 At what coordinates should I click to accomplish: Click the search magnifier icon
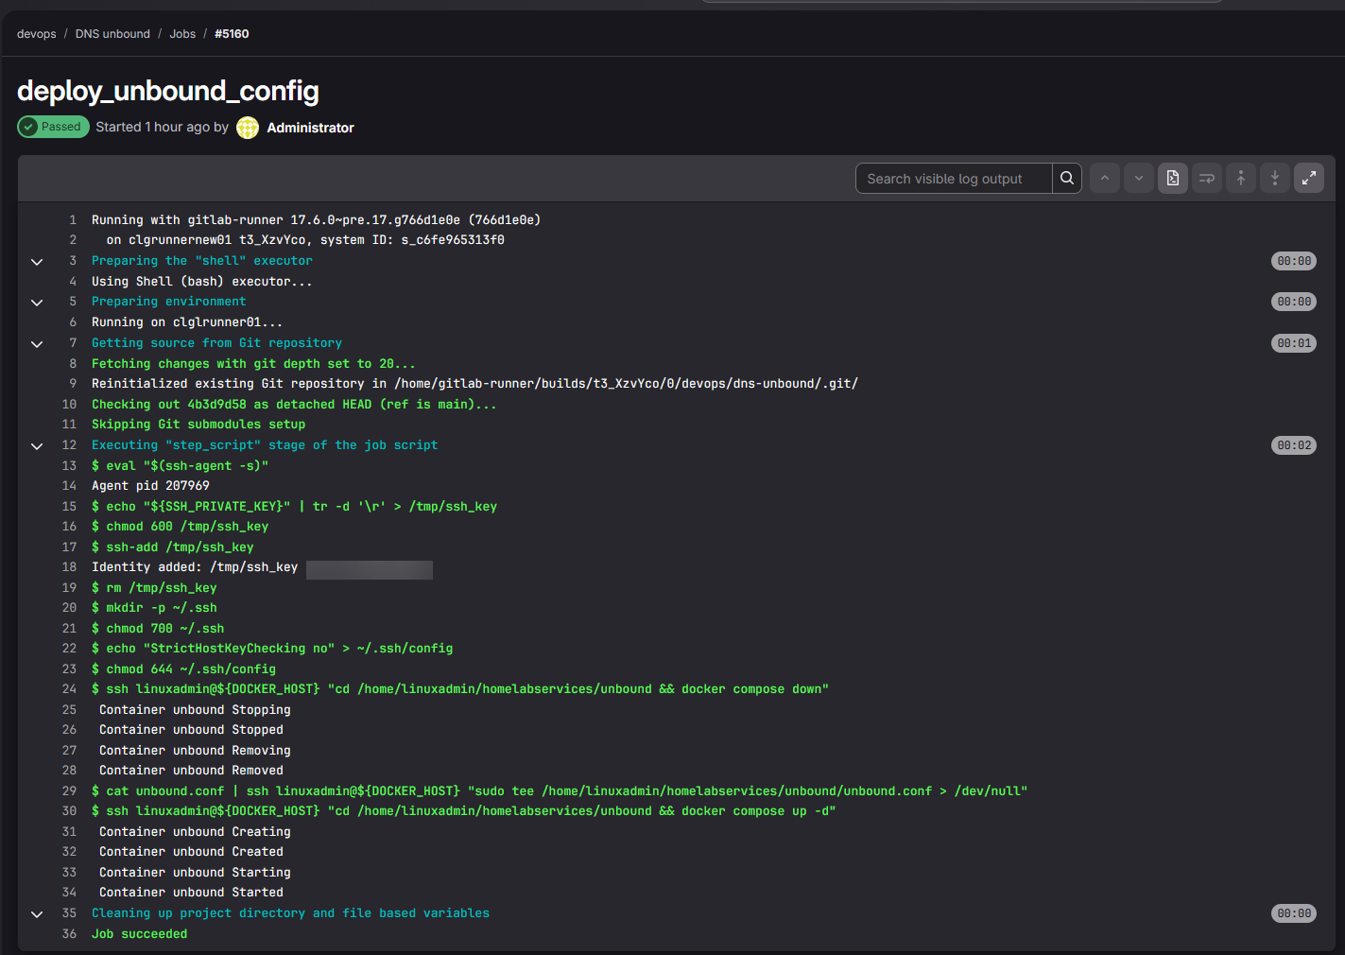click(1067, 178)
